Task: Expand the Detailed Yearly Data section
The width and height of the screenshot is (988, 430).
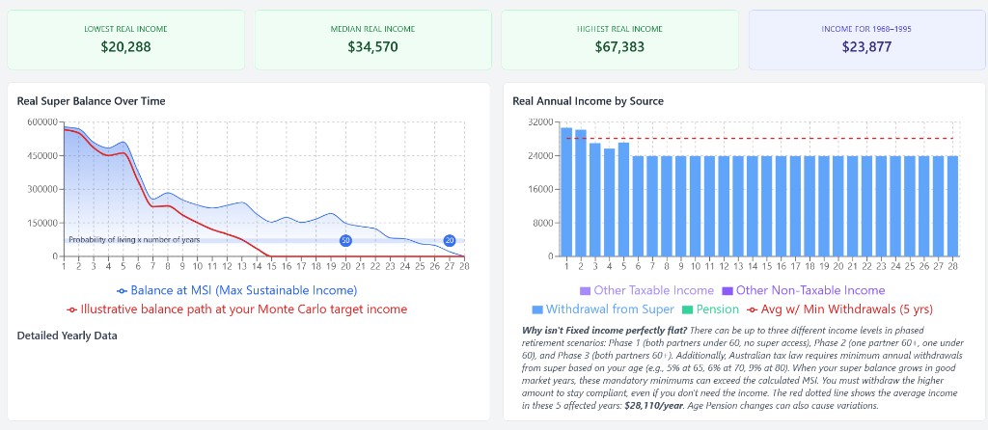Action: 67,336
